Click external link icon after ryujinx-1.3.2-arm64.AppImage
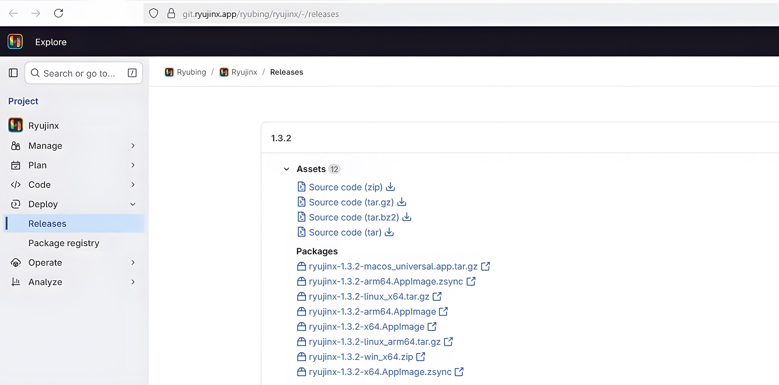 pyautogui.click(x=443, y=311)
